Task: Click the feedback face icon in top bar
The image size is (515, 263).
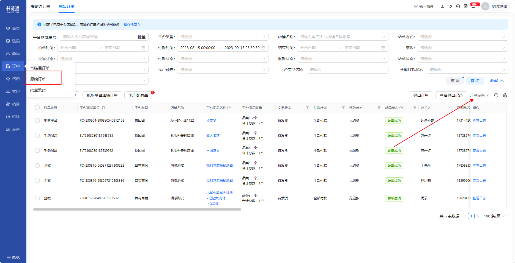Action: tap(466, 6)
